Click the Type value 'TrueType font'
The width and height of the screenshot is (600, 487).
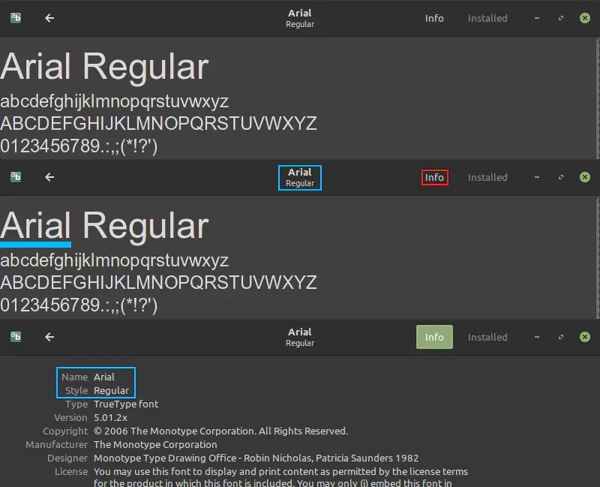126,404
